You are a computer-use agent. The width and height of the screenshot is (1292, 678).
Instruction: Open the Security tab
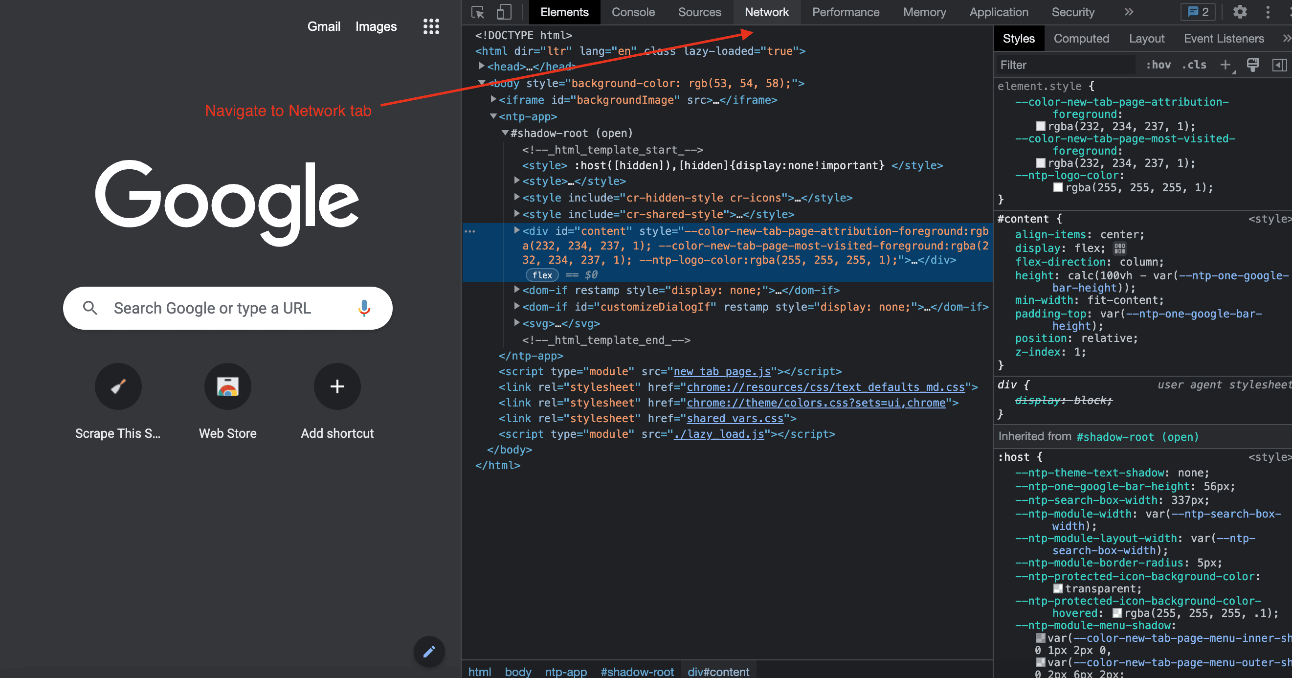pyautogui.click(x=1073, y=12)
